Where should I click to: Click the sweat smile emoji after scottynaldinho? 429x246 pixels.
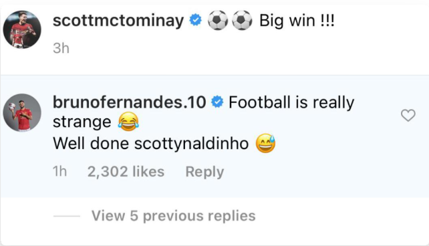pyautogui.click(x=265, y=143)
